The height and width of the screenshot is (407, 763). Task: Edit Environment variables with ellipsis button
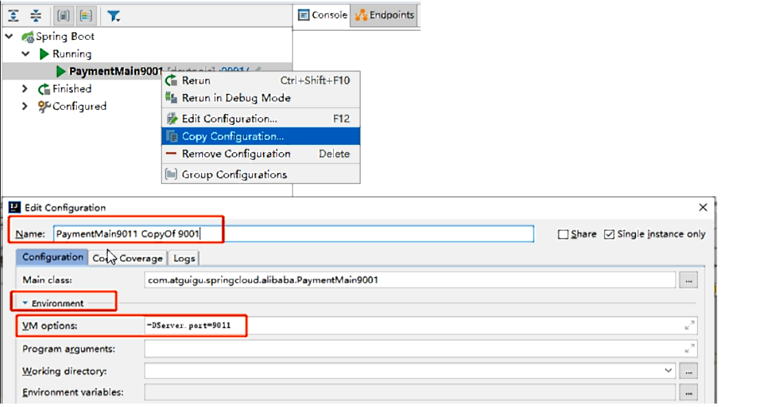689,393
